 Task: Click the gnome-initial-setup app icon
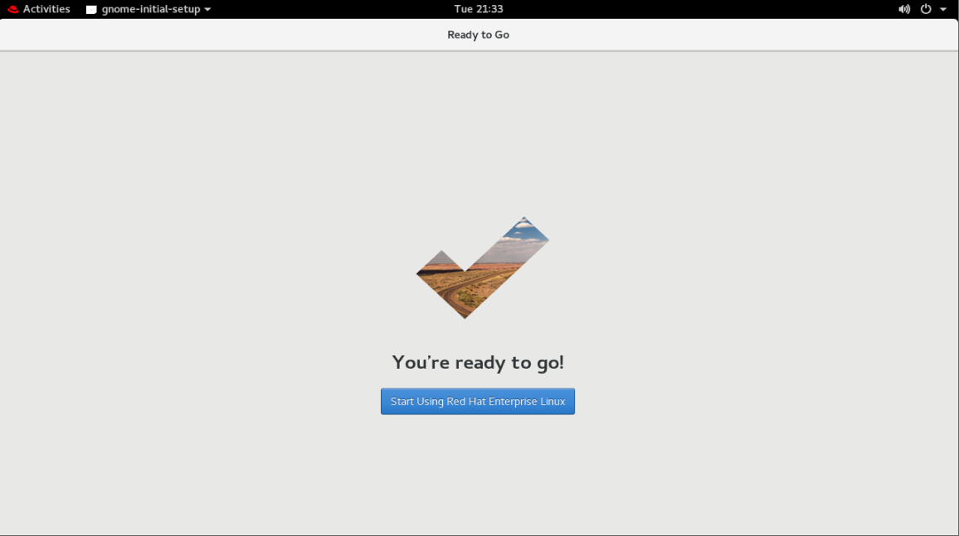(91, 9)
